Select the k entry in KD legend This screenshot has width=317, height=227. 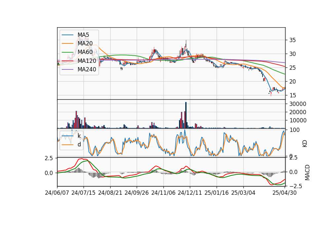click(79, 136)
